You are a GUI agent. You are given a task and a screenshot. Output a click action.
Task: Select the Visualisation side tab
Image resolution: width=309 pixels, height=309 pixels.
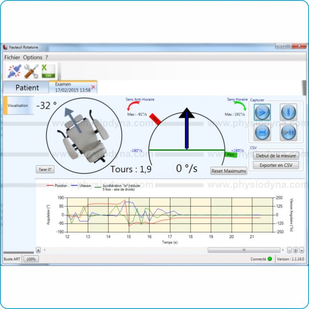pos(18,105)
